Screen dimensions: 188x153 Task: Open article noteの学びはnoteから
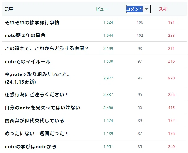pyautogui.click(x=30, y=147)
